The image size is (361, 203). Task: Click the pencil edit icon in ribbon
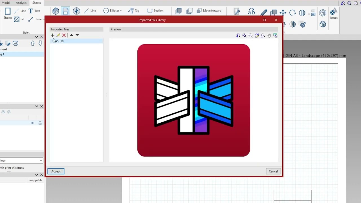click(264, 13)
